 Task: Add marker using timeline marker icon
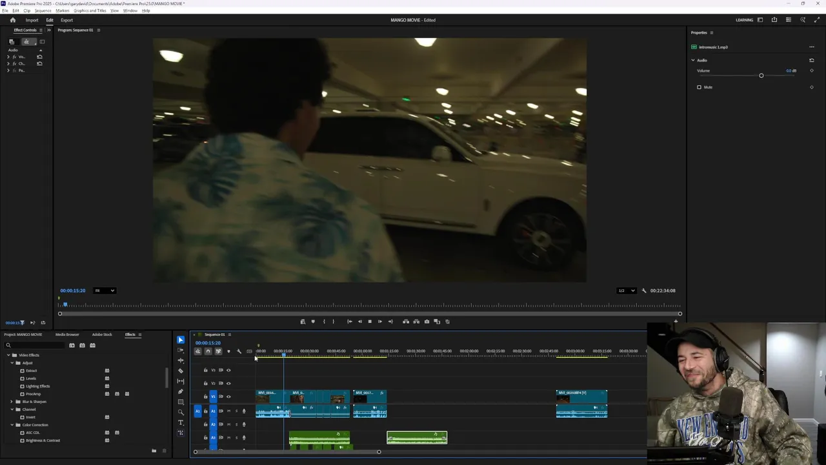[228, 351]
